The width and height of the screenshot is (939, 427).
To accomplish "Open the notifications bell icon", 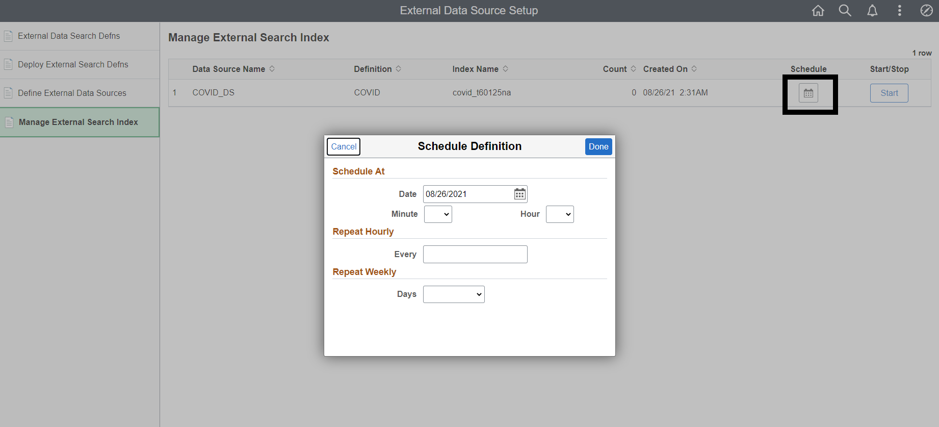I will click(x=872, y=11).
